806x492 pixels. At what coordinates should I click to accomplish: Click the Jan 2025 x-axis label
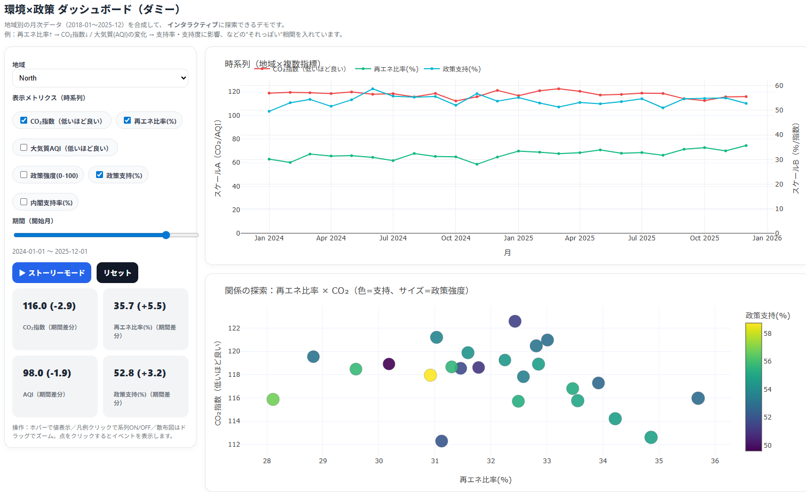[518, 238]
